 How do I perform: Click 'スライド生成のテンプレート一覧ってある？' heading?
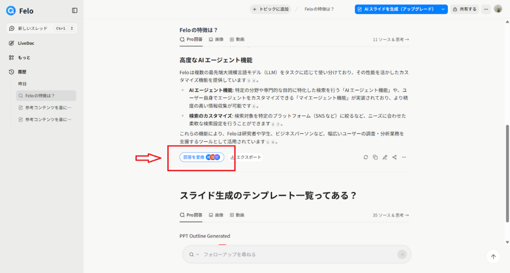268,195
